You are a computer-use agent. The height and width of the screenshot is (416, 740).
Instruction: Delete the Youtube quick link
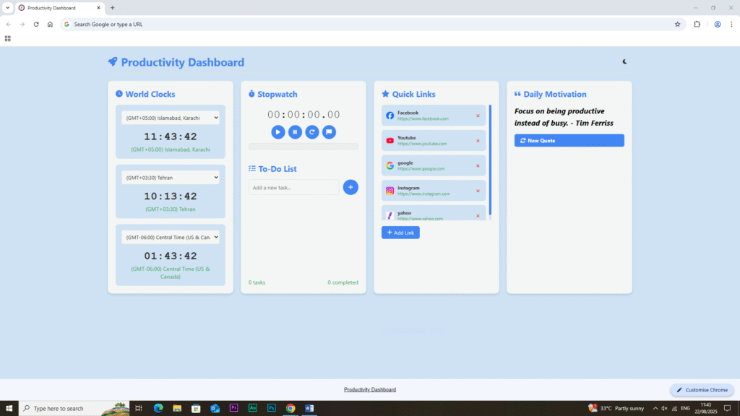pyautogui.click(x=478, y=140)
